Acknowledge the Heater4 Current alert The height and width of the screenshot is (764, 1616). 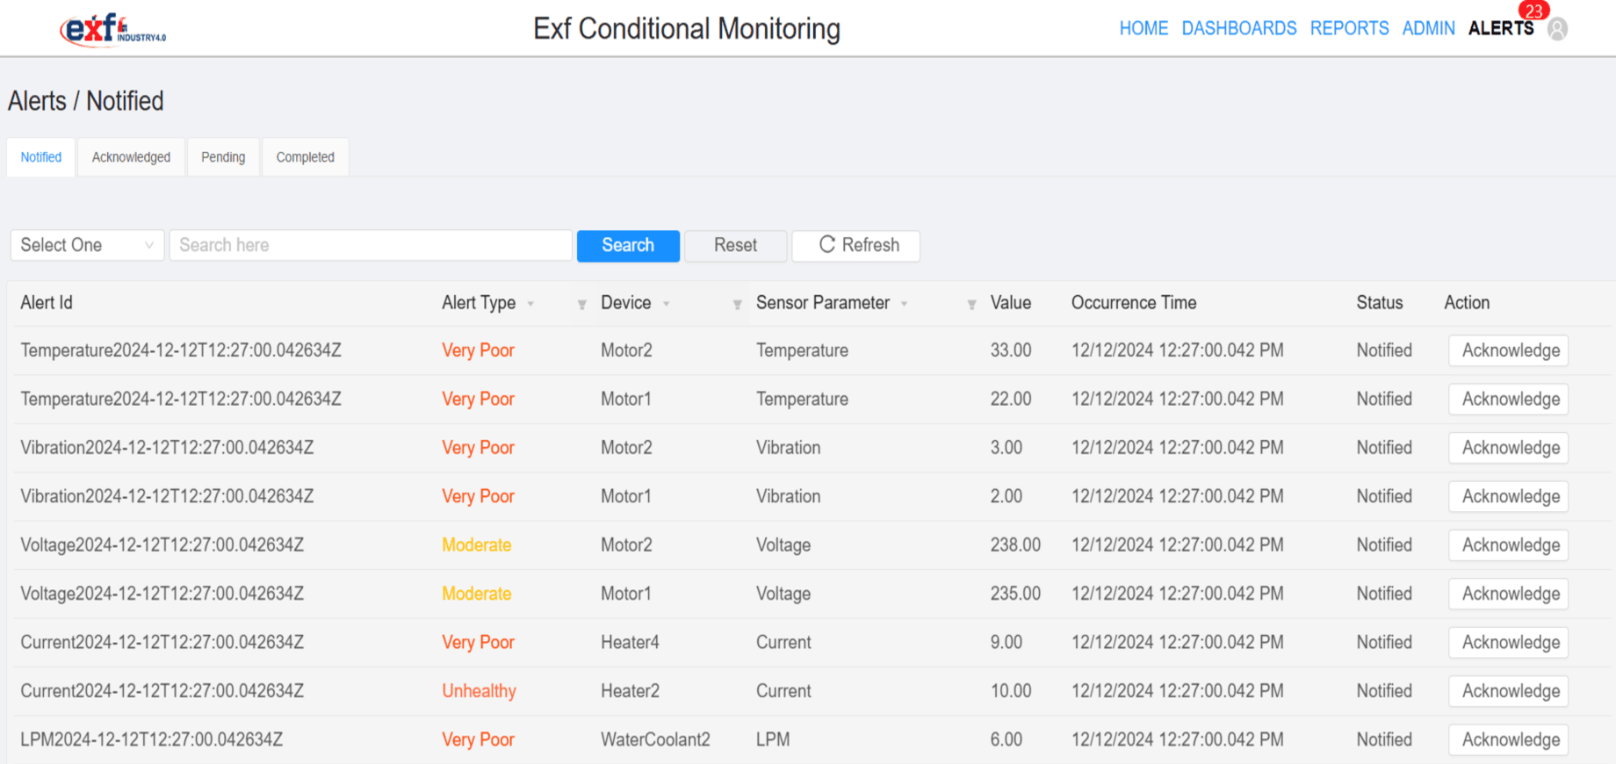click(1509, 643)
